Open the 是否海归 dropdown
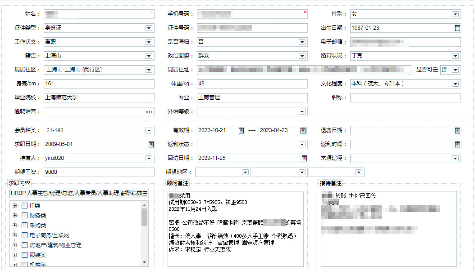The width and height of the screenshot is (474, 270). (x=302, y=42)
